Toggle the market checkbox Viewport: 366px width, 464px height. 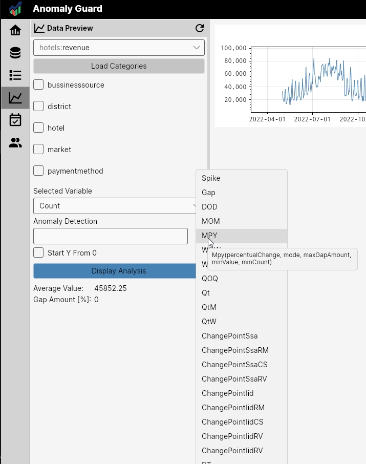[38, 149]
